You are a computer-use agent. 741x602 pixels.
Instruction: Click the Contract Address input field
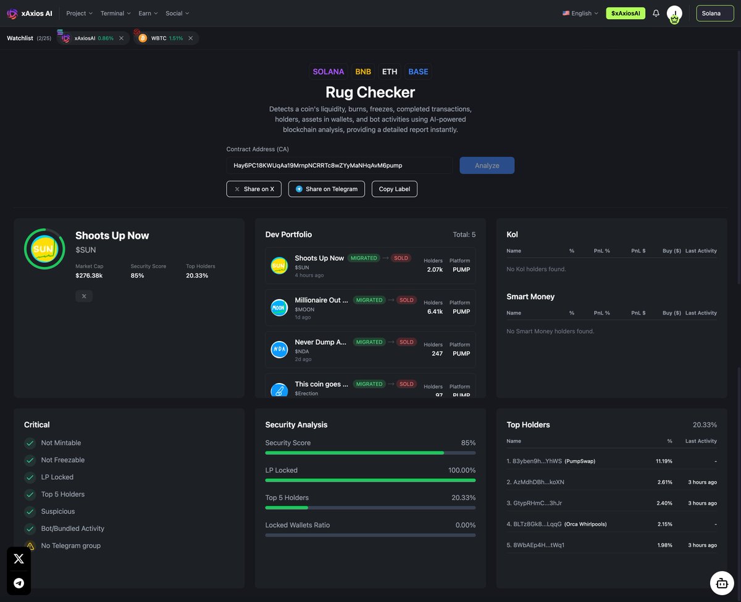(x=340, y=165)
